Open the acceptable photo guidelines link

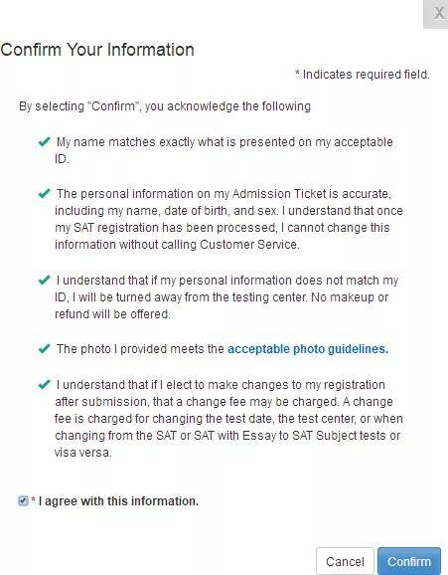308,349
